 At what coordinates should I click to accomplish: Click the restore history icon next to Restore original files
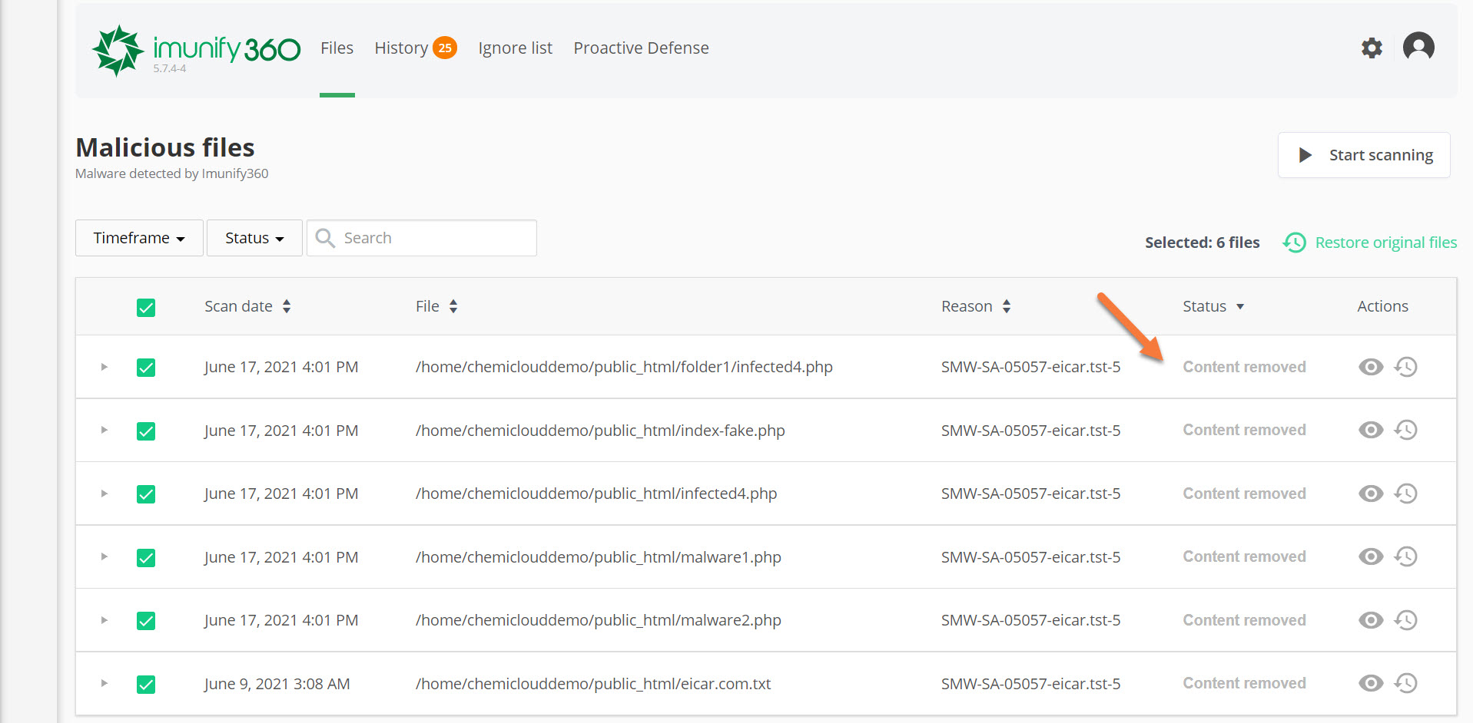point(1294,242)
